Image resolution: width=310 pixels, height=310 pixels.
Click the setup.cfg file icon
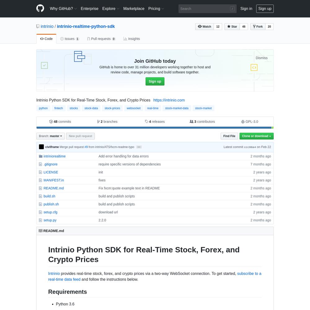(40, 212)
